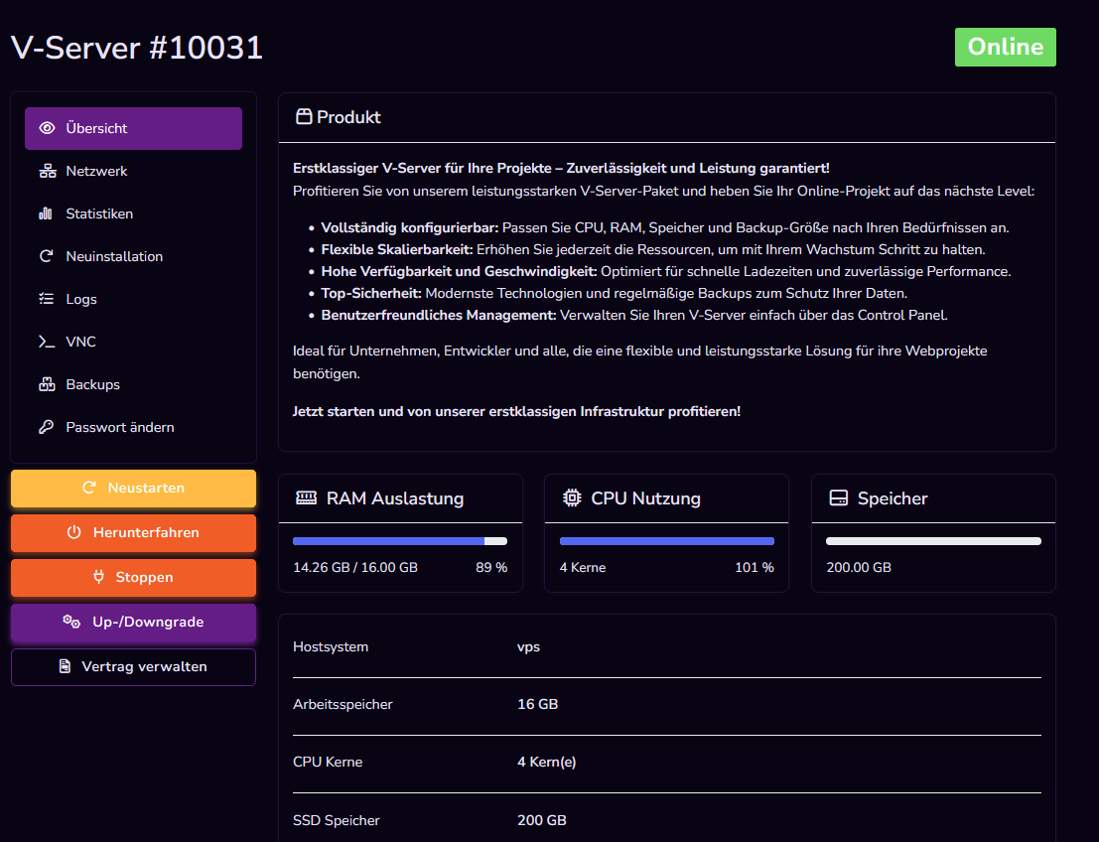Click the eye icon next to Übersicht

click(x=47, y=128)
